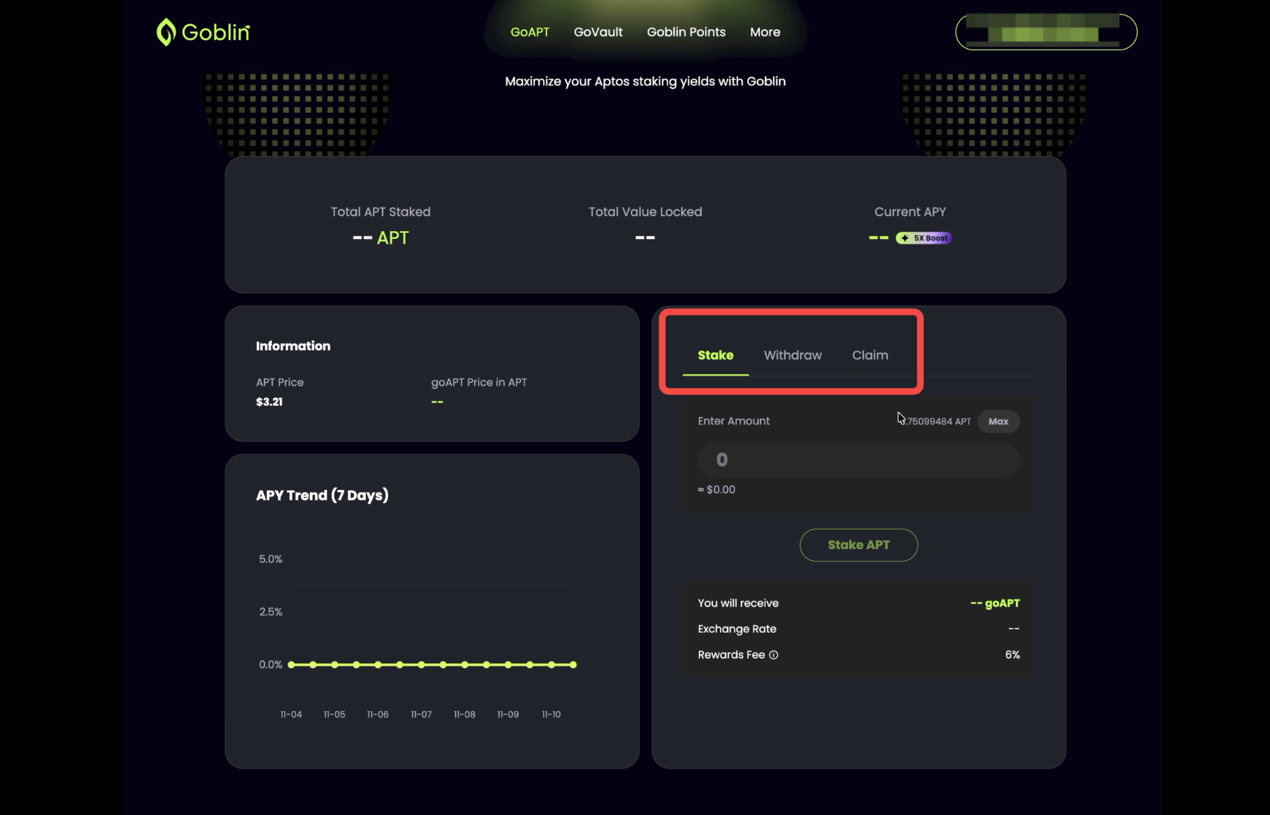Expand the More menu
This screenshot has height=815, width=1270.
765,32
